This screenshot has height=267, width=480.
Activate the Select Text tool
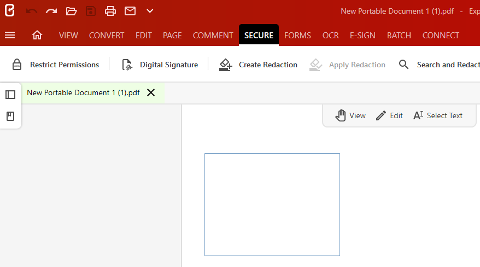tap(438, 115)
